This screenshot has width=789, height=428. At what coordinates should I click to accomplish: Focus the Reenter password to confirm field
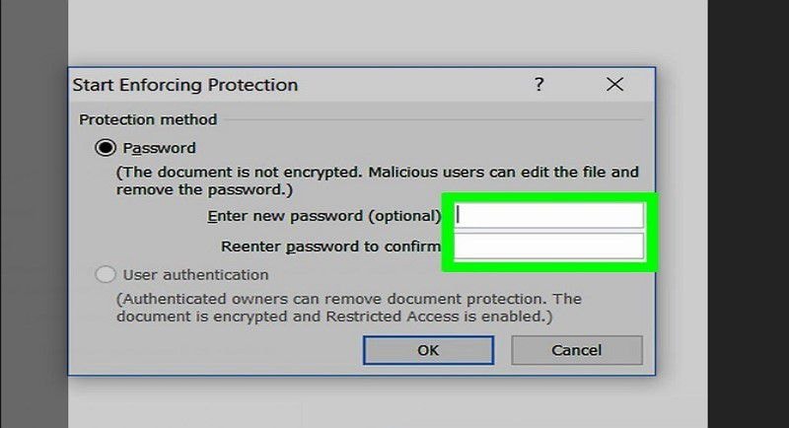click(549, 247)
